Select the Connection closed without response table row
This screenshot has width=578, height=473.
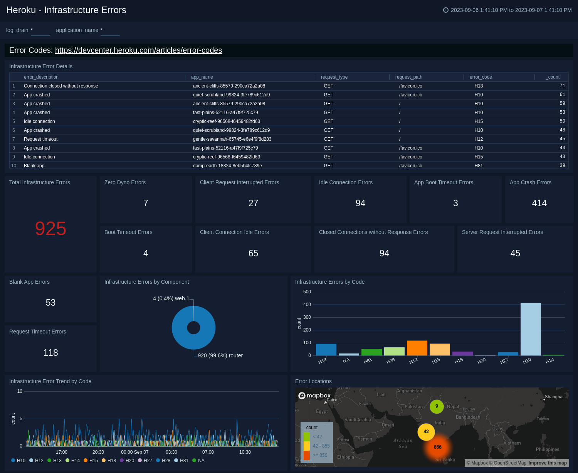click(x=60, y=86)
